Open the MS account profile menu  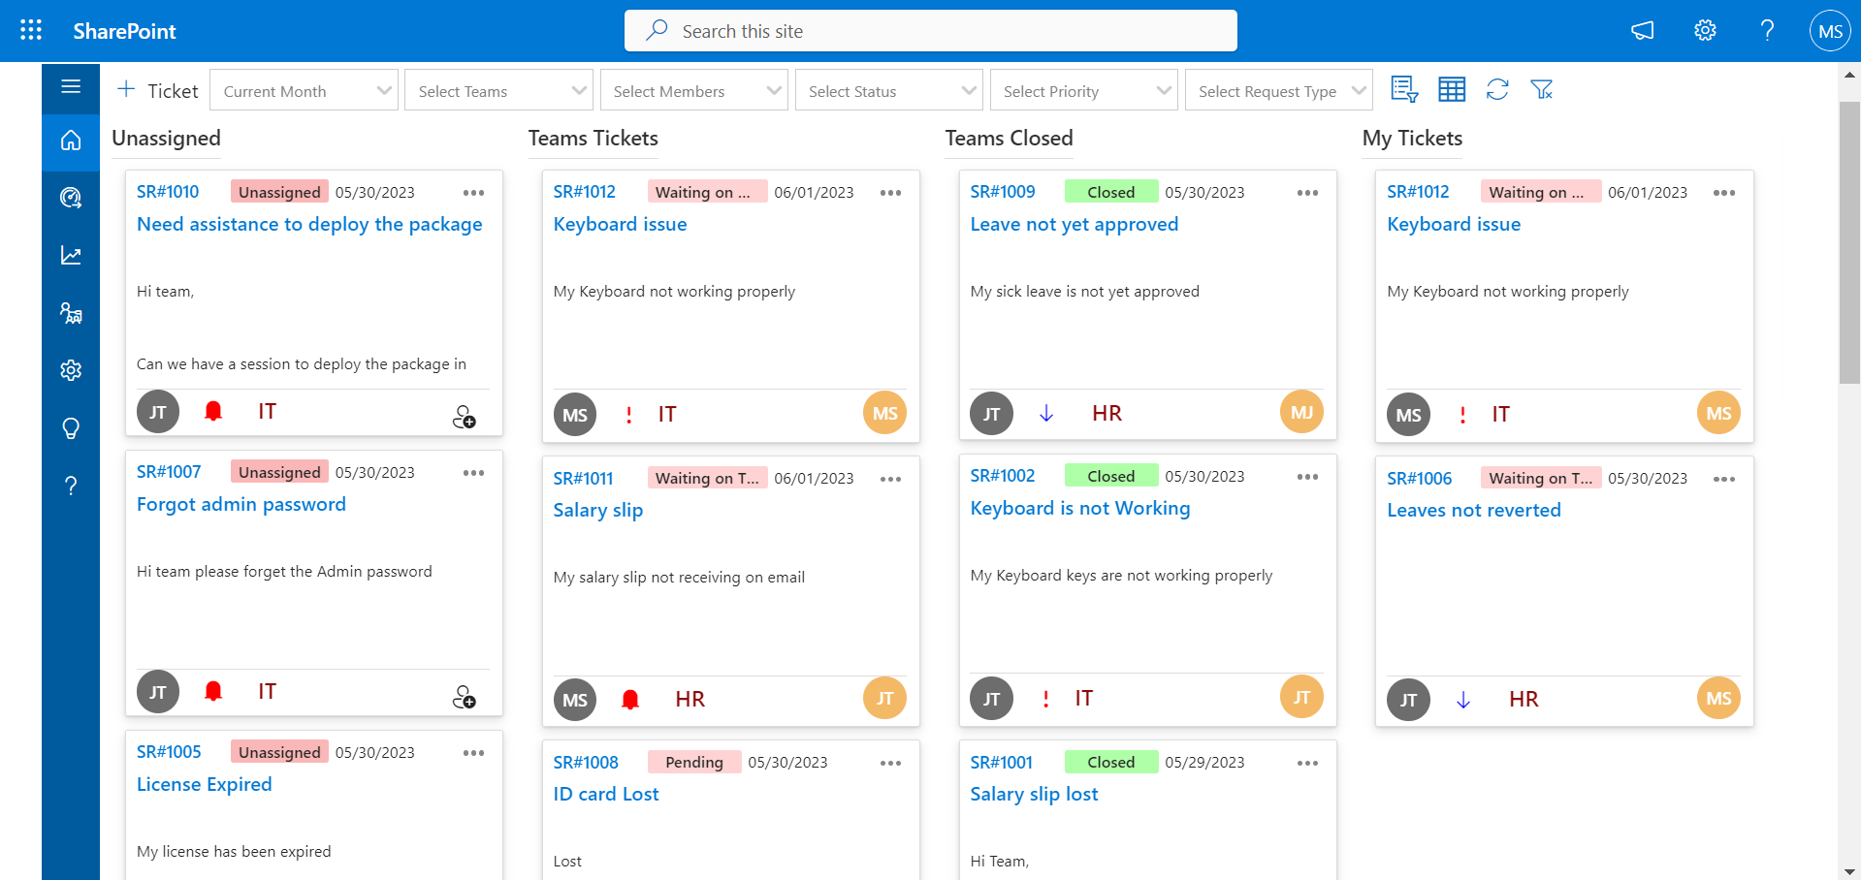[1830, 31]
